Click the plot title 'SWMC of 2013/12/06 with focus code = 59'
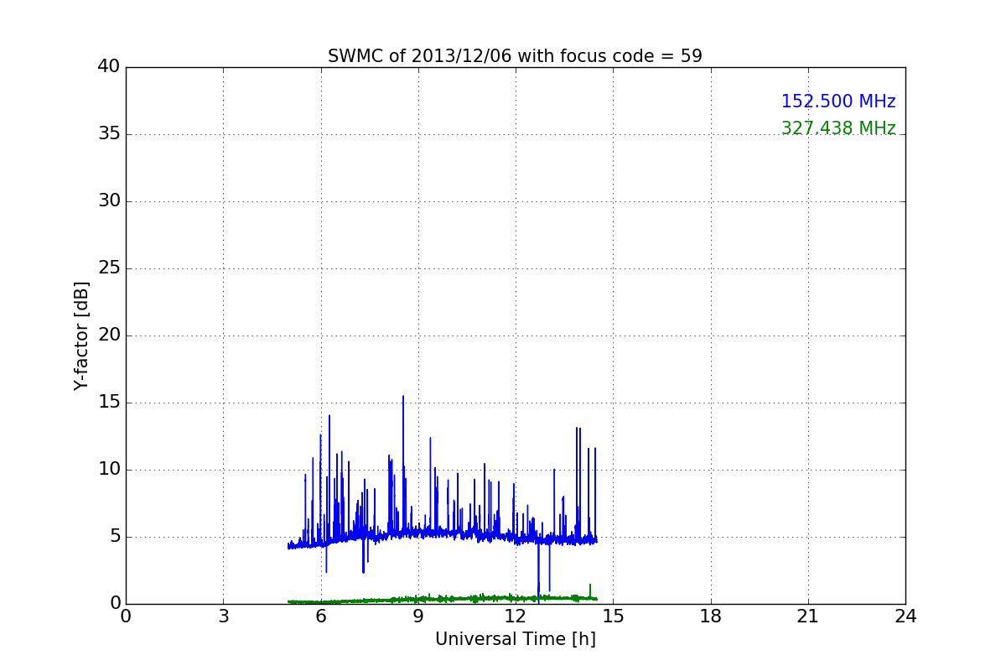Screen dimensions: 1006x671 tap(515, 56)
